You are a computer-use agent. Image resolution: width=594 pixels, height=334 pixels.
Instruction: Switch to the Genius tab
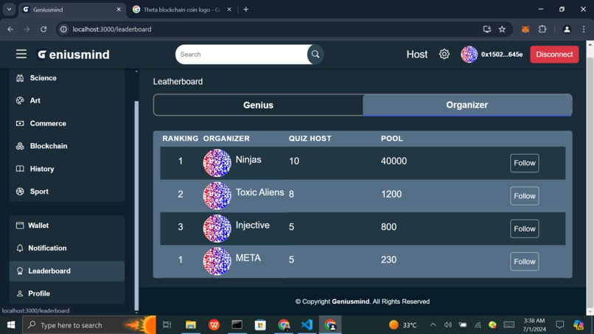[x=258, y=105]
